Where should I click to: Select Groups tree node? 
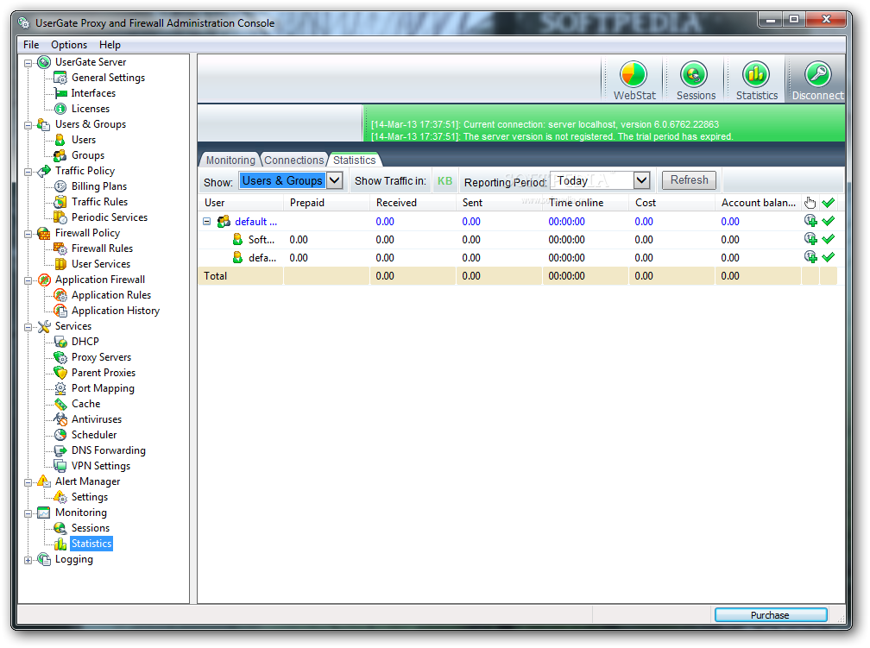(88, 155)
